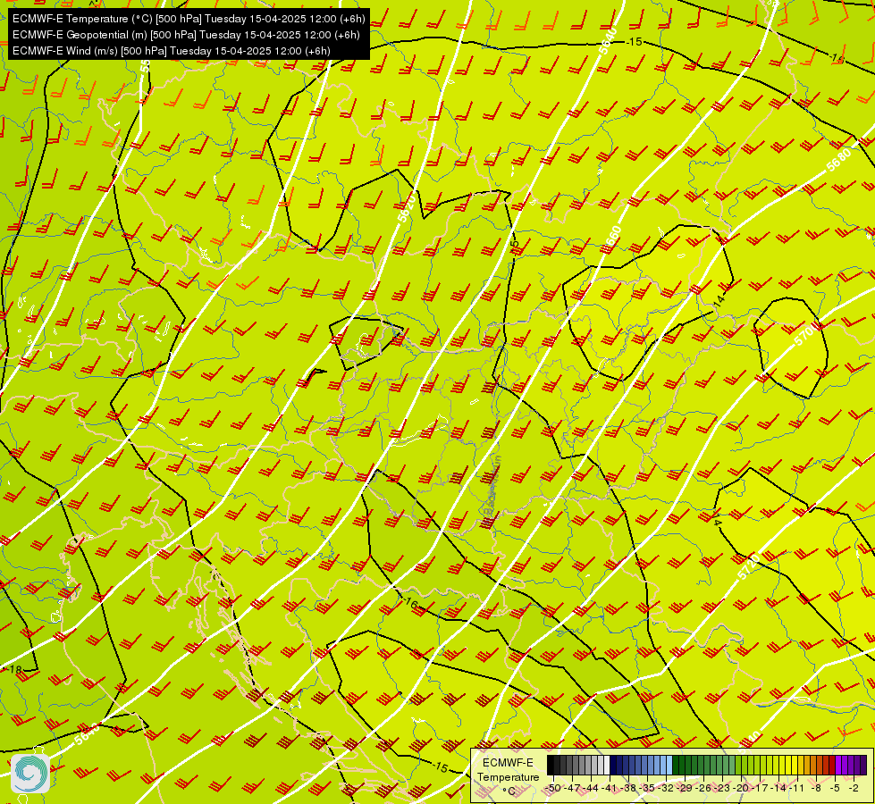The height and width of the screenshot is (804, 875).
Task: Click the ECMWF-E legend title text
Action: pos(508,763)
